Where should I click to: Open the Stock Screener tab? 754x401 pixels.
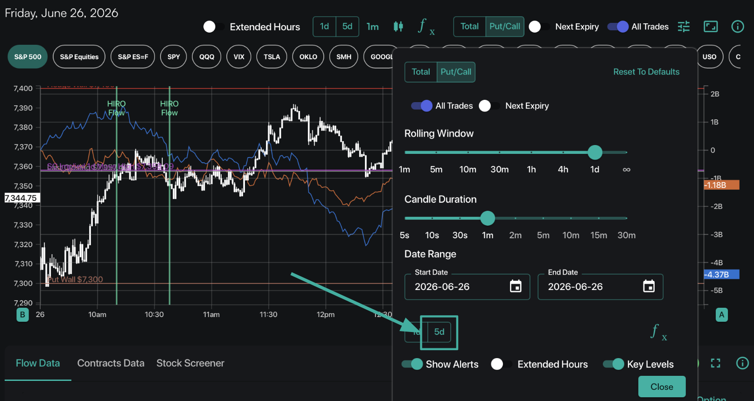point(190,363)
